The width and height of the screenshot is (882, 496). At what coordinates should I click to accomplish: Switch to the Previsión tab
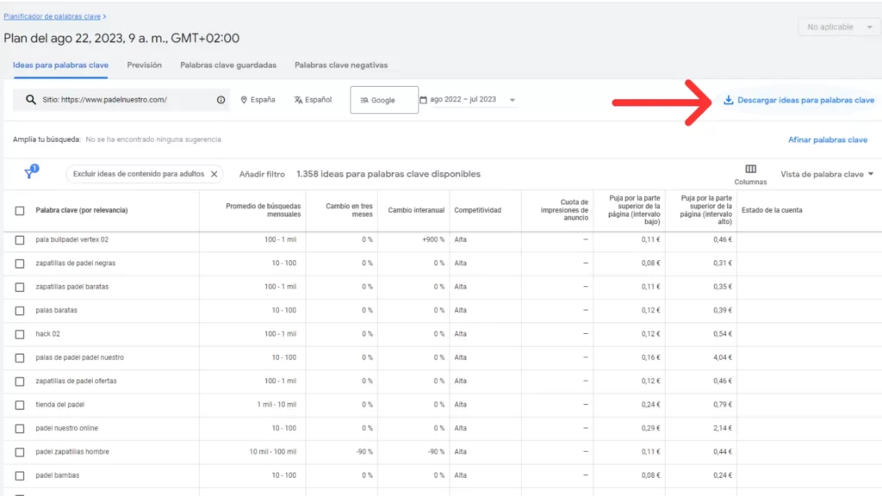(144, 65)
